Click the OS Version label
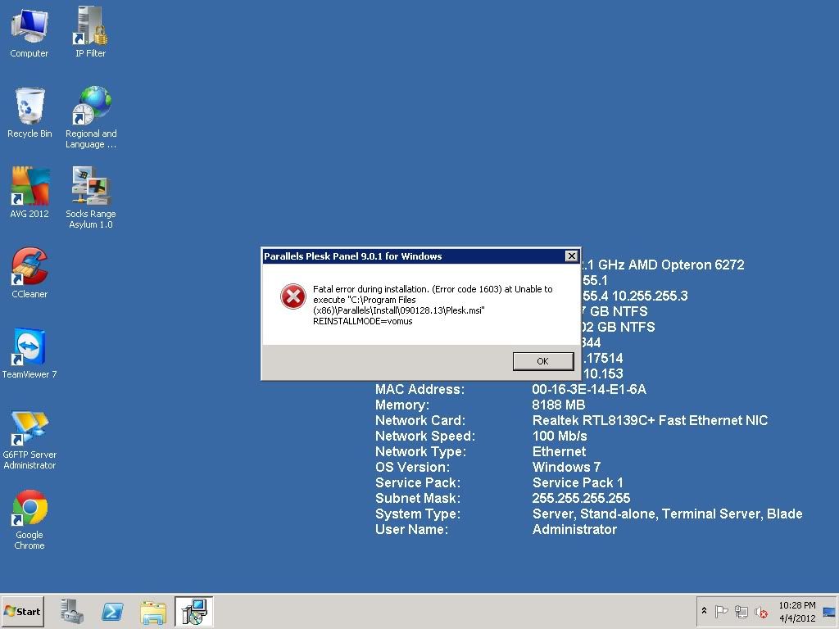 click(413, 467)
